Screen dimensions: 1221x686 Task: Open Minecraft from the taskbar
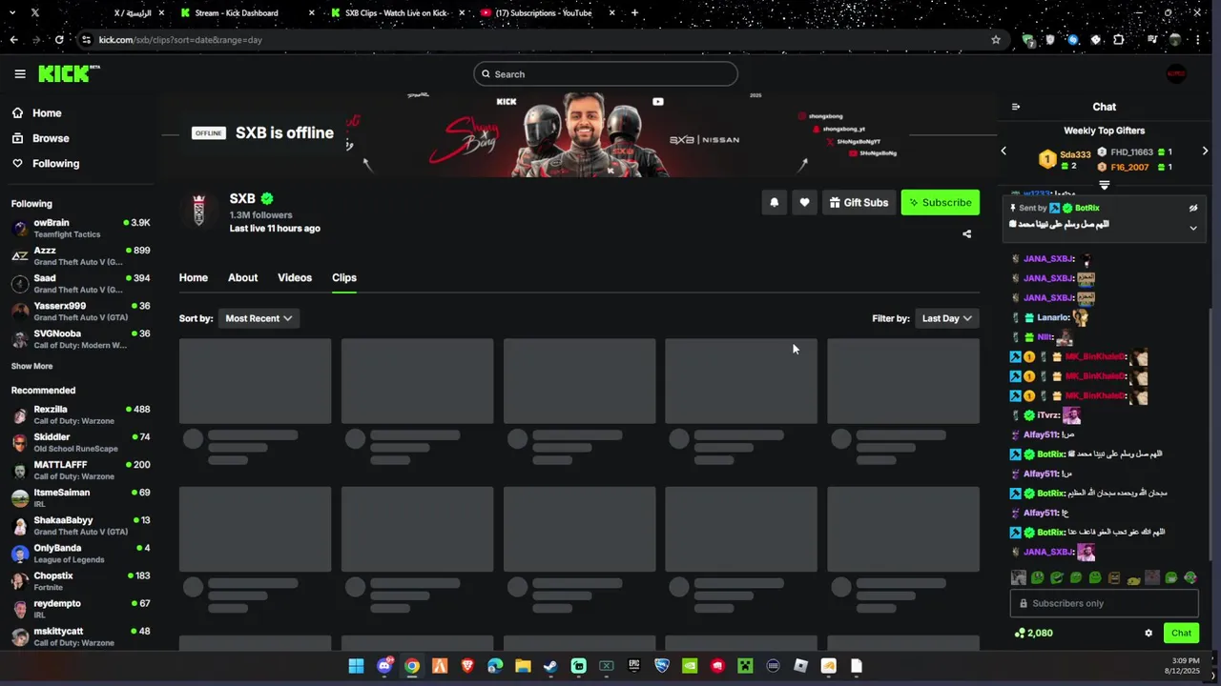tap(745, 666)
